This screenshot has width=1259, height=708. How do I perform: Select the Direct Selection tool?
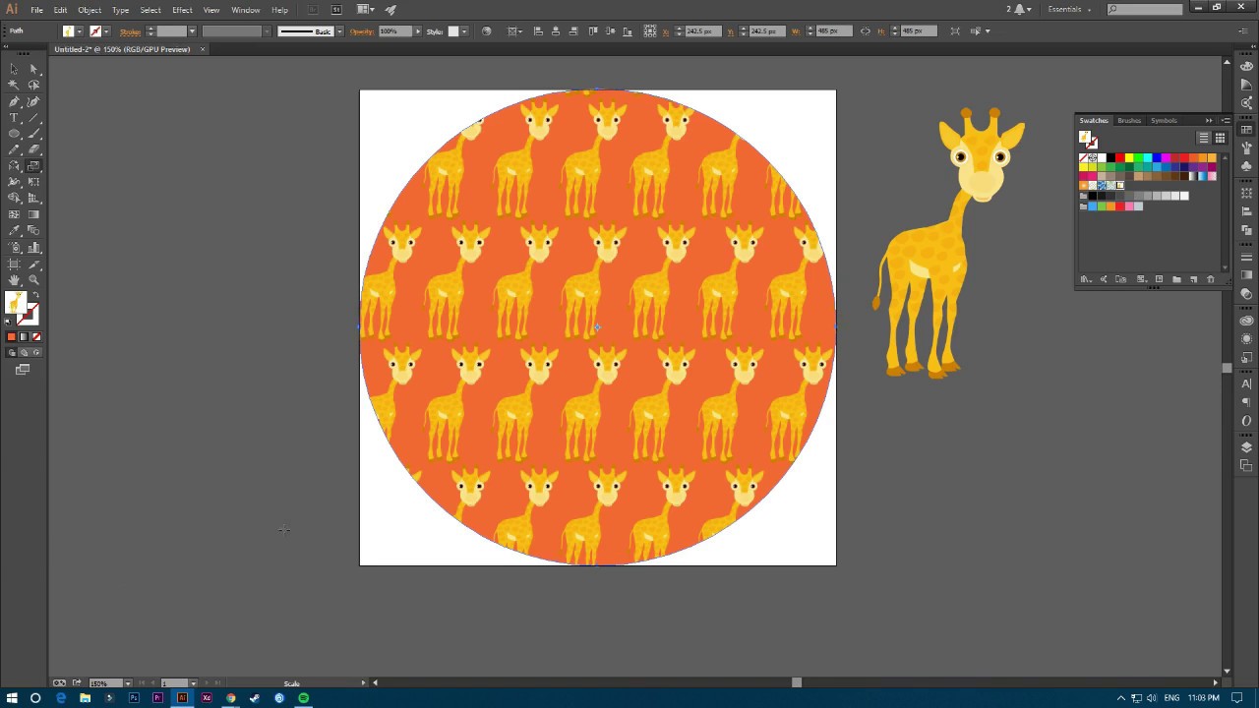click(x=33, y=69)
